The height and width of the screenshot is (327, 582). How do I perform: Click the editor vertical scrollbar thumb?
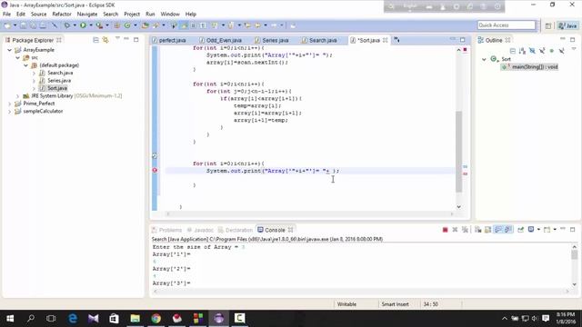tap(459, 152)
